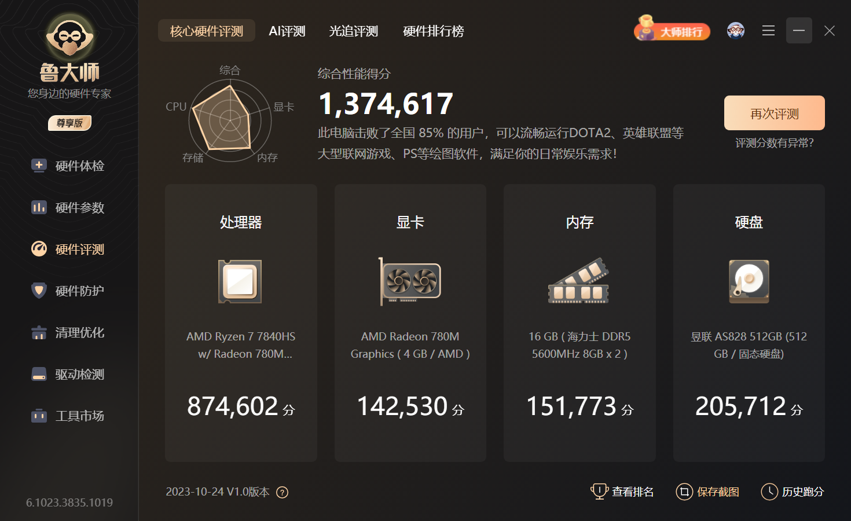Click version text 2023-10-24 V1.0版本
This screenshot has width=851, height=521.
[218, 492]
